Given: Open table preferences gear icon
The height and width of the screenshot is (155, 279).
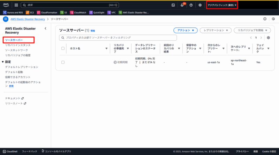Looking at the screenshot, I should 268,38.
